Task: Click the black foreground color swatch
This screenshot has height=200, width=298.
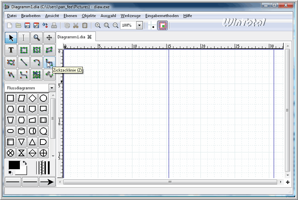Action: point(13,165)
